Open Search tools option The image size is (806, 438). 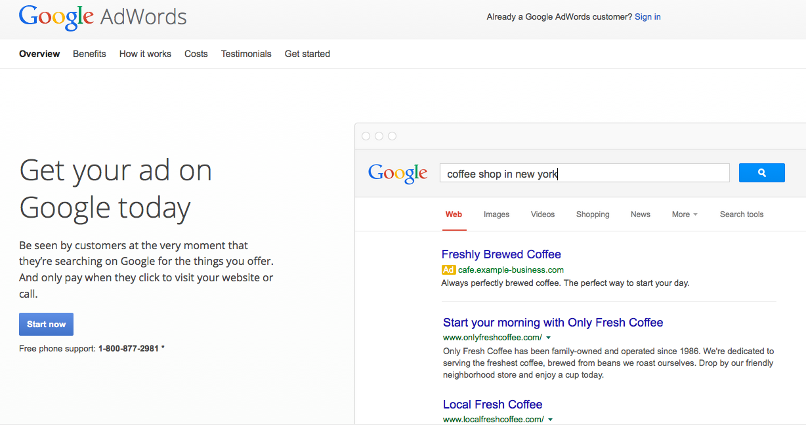tap(742, 214)
